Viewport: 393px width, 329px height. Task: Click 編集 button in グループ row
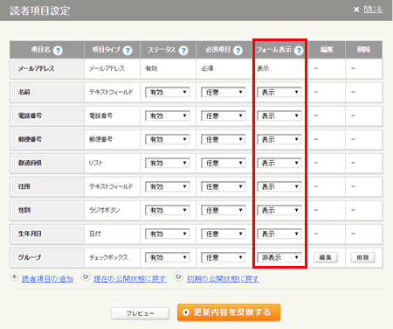click(x=326, y=257)
